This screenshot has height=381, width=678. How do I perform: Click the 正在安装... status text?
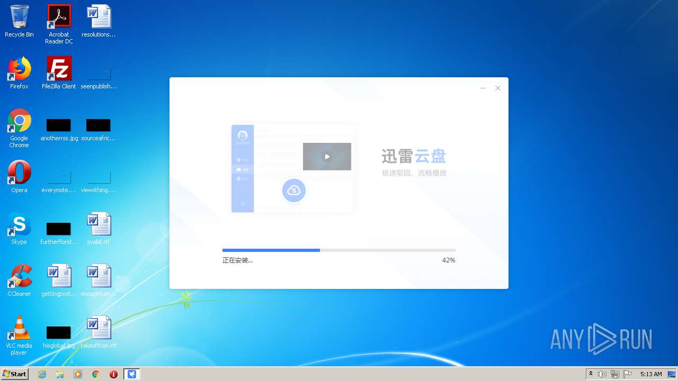tap(237, 260)
